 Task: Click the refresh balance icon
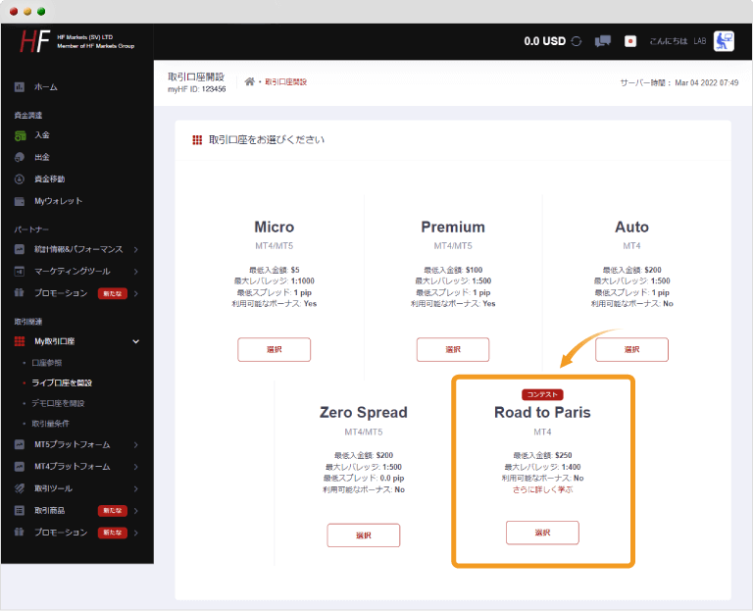tap(577, 41)
